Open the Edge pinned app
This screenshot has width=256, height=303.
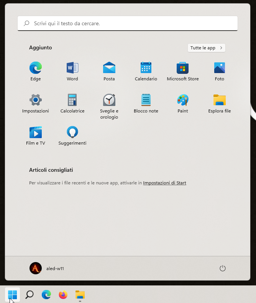click(36, 71)
